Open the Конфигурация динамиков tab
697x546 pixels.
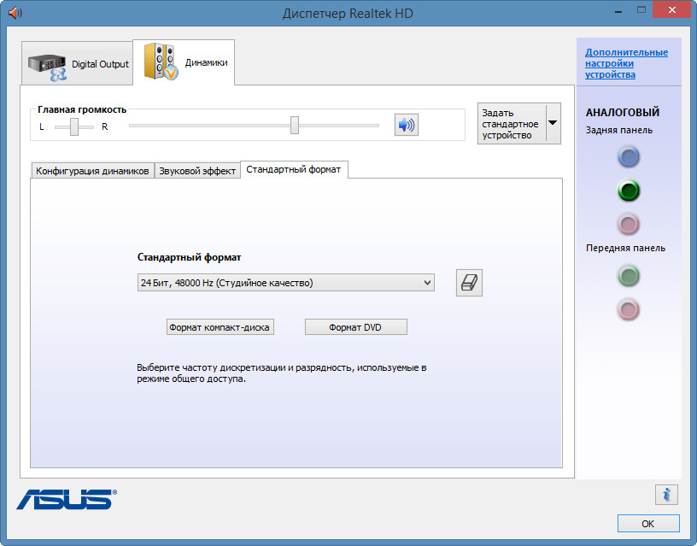tap(93, 171)
